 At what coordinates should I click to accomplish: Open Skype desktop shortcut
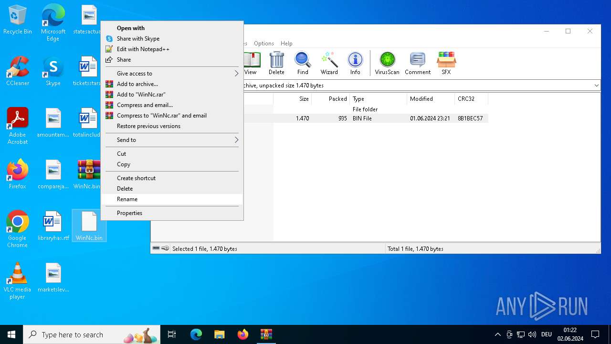tap(53, 71)
